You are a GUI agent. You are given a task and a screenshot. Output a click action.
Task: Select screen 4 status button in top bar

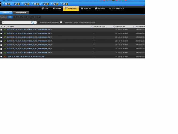pos(35,4)
